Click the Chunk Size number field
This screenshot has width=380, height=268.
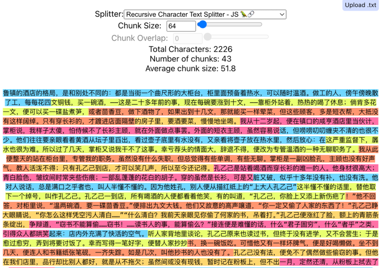pyautogui.click(x=181, y=26)
